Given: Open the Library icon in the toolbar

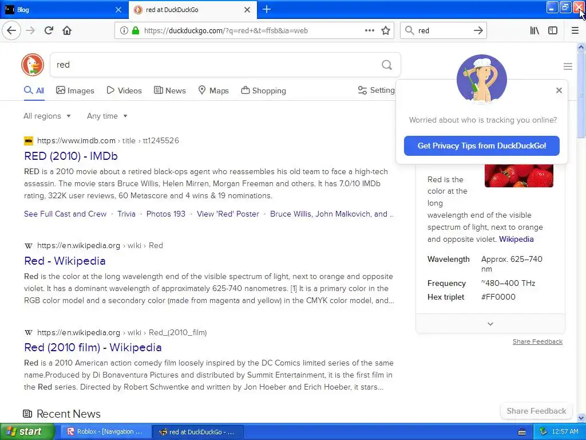Looking at the screenshot, I should 534,30.
